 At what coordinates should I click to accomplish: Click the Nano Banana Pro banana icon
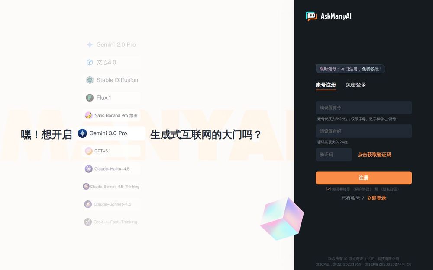(88, 115)
